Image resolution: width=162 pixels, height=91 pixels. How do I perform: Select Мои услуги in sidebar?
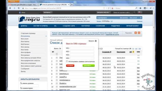click(25, 39)
